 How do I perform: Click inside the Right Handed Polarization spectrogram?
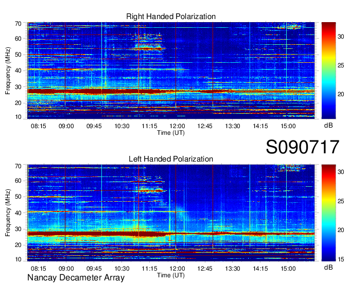tap(171, 70)
